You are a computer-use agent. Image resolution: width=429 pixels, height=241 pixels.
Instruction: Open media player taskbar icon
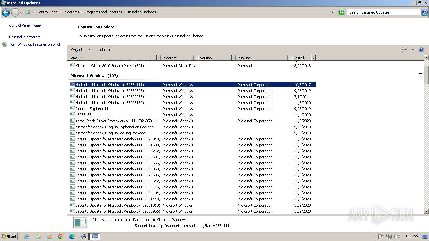pos(49,237)
